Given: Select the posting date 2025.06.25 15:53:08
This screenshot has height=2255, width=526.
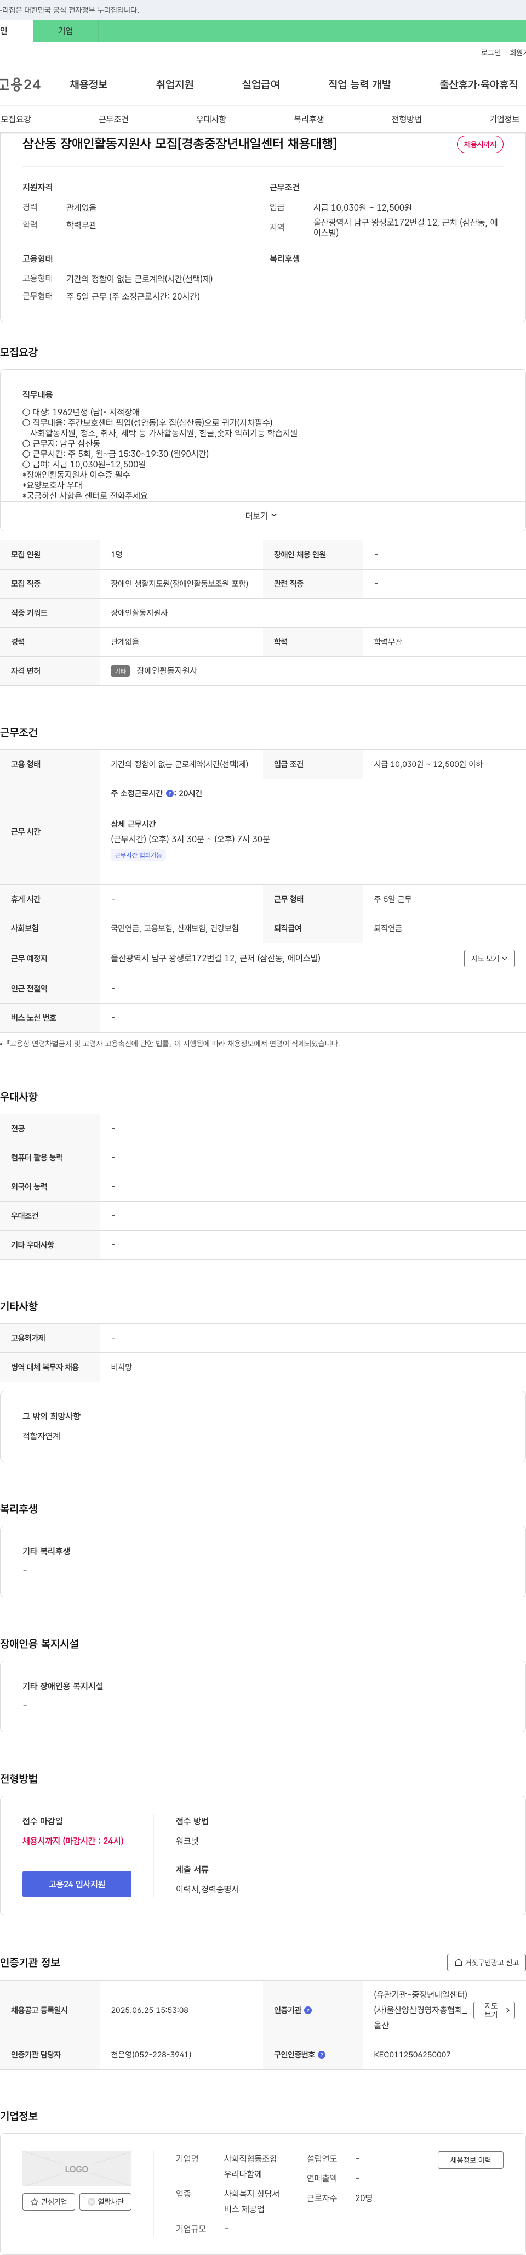Looking at the screenshot, I should tap(150, 2010).
